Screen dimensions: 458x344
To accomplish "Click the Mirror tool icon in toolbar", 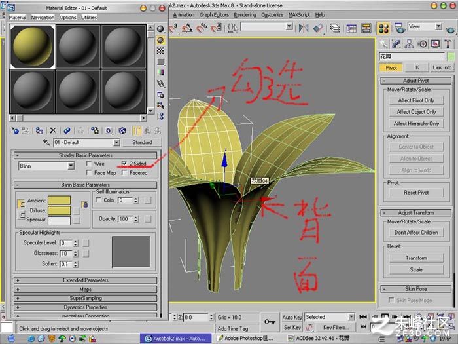I will click(x=304, y=28).
